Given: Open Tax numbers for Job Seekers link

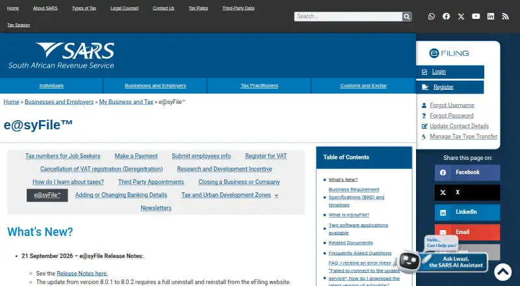Looking at the screenshot, I should coord(62,156).
